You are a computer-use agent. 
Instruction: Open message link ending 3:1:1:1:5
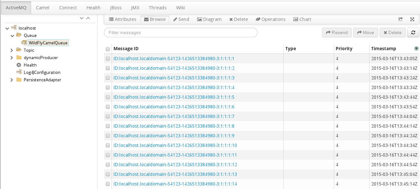[x=174, y=97]
